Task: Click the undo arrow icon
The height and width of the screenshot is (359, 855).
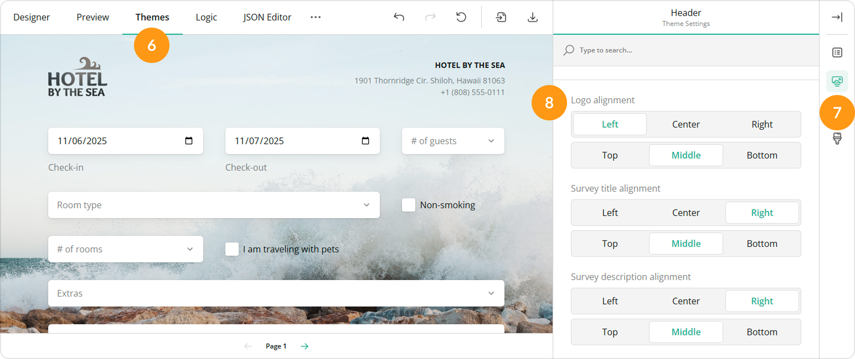Action: [x=399, y=17]
